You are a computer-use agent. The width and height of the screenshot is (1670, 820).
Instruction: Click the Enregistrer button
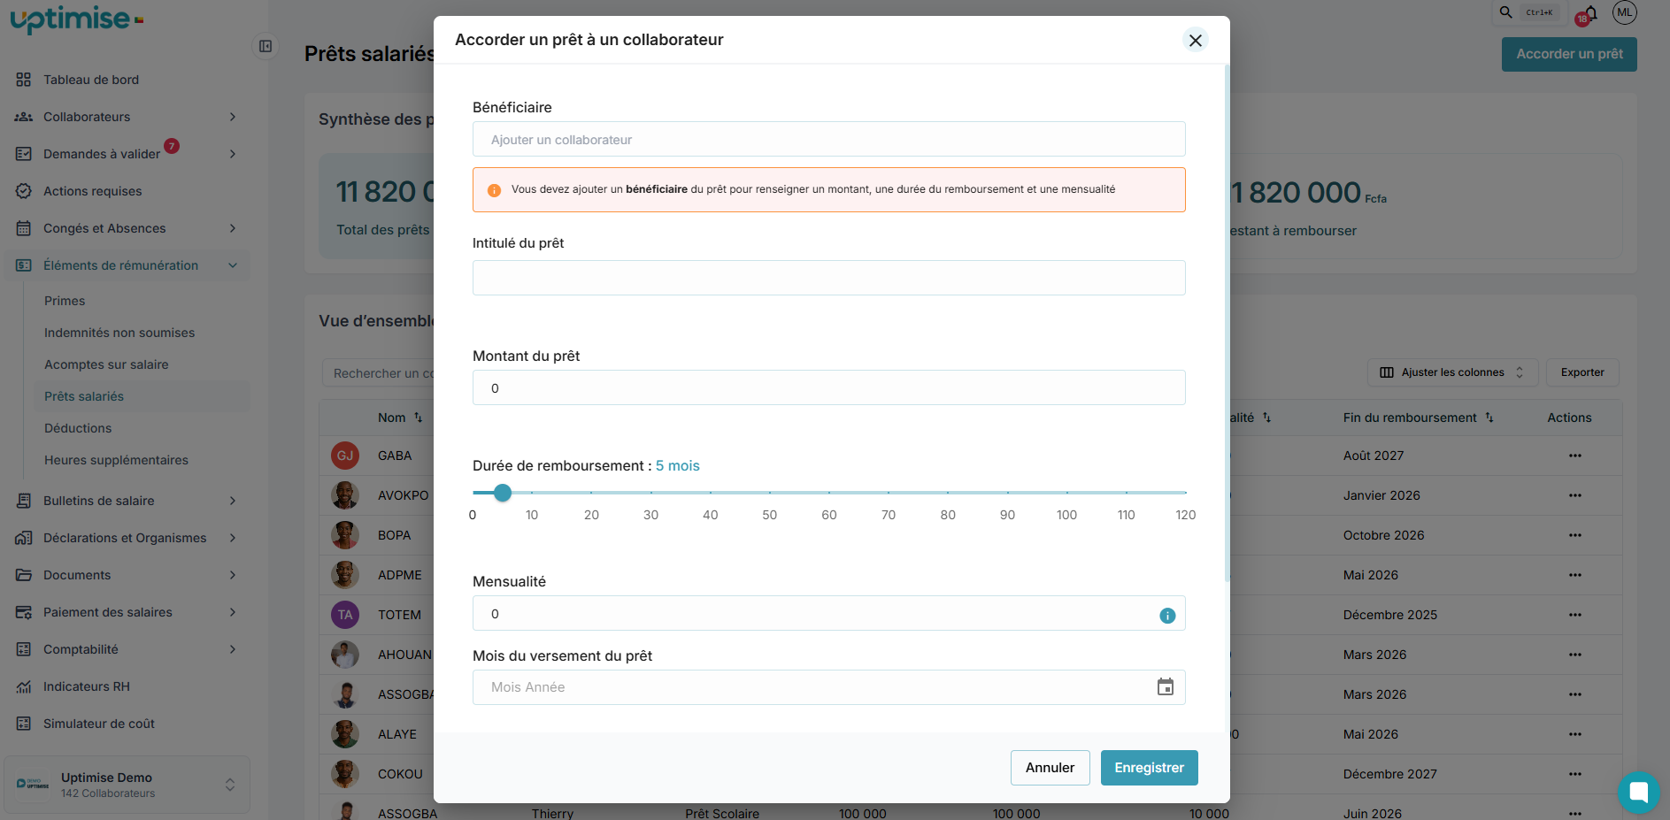[x=1149, y=768]
